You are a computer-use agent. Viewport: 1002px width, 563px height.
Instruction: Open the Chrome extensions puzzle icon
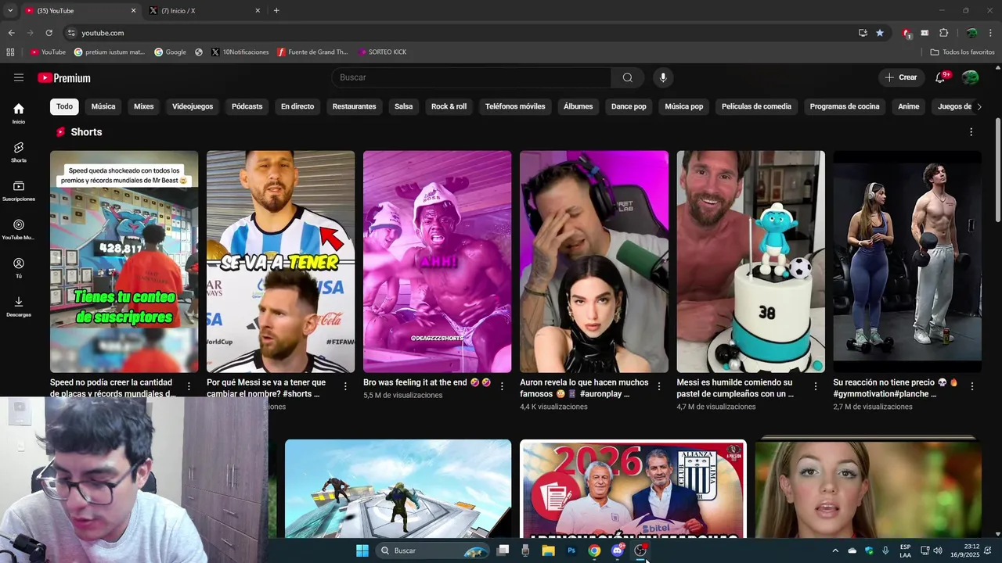(x=943, y=33)
